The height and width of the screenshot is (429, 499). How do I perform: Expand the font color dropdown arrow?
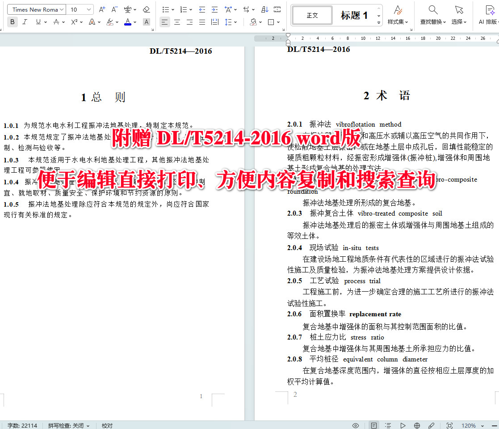point(134,21)
